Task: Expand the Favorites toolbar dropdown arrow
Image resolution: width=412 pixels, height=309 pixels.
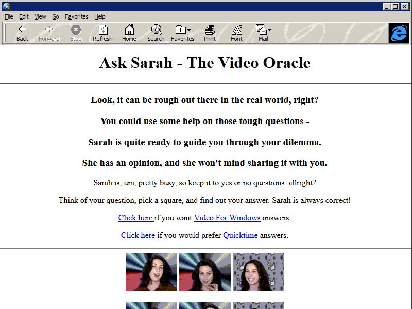Action: pos(189,30)
